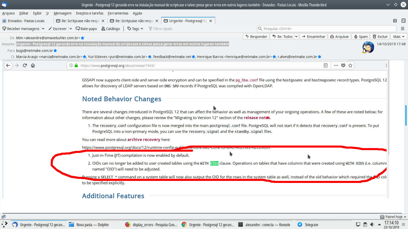Click the status bar connection icon
Image resolution: width=408 pixels, height=229 pixels.
pyautogui.click(x=3, y=217)
